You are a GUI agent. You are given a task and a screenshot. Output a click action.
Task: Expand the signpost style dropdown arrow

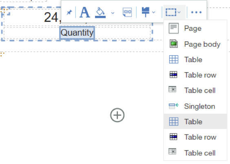tap(154, 12)
